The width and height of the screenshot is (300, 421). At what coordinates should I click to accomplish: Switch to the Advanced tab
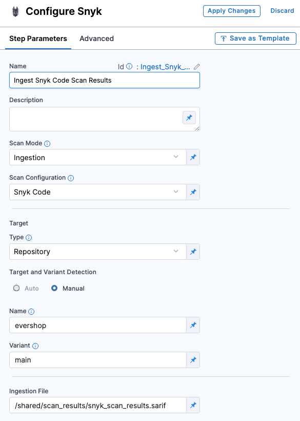coord(96,39)
